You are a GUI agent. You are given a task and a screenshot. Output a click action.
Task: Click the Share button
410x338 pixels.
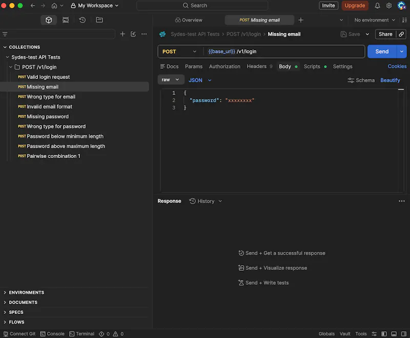pos(385,34)
